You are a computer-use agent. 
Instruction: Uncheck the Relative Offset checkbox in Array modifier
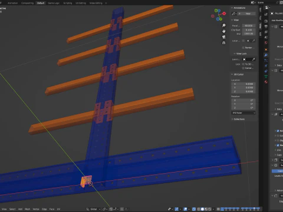click(278, 131)
